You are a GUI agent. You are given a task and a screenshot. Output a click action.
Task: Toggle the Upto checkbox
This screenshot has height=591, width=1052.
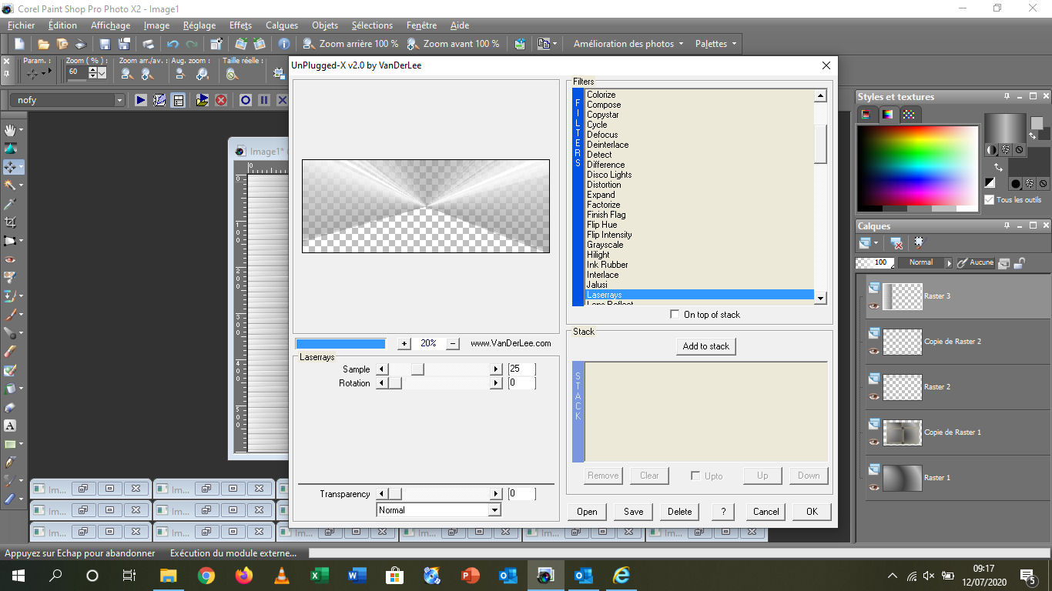[695, 476]
